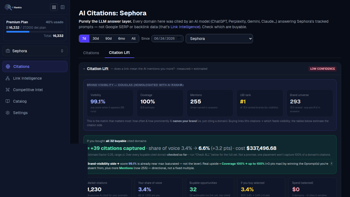Screen dimensions: 350x197
Task: Choose the 30d time range
Action: click(x=96, y=39)
